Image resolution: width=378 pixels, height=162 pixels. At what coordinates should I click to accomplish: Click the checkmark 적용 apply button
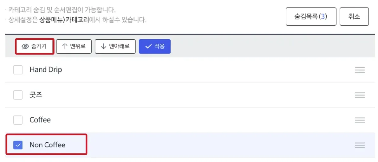(x=154, y=46)
